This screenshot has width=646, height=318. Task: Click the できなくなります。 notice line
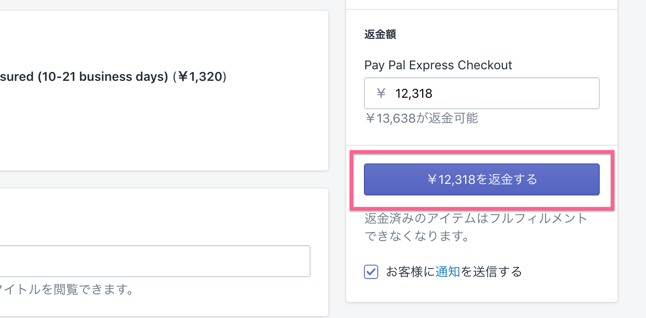417,236
